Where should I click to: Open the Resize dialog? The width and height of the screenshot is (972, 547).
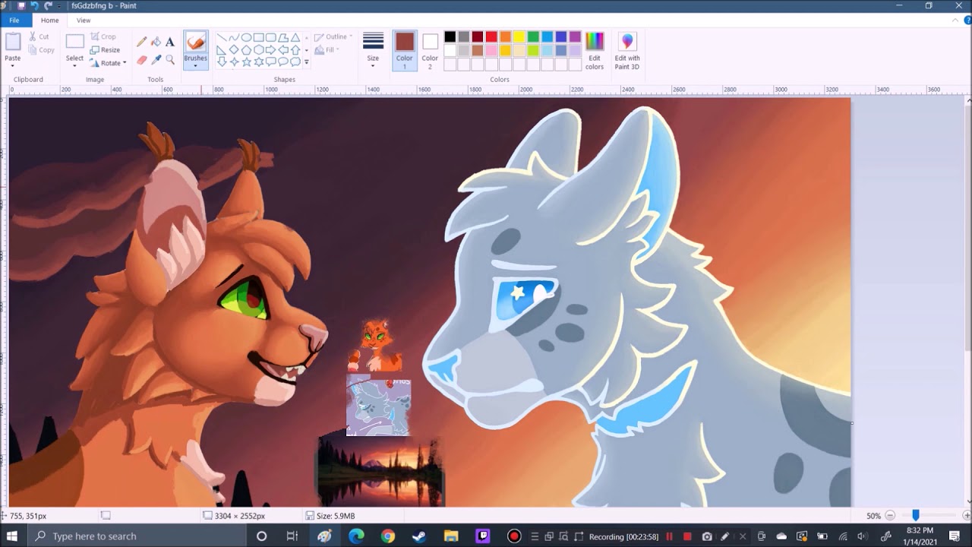coord(105,50)
